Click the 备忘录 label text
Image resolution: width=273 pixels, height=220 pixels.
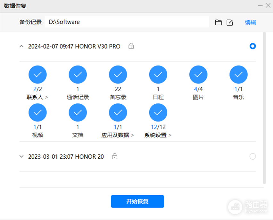coord(118,97)
